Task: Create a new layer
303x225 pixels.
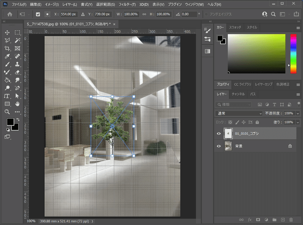Action: (x=283, y=220)
